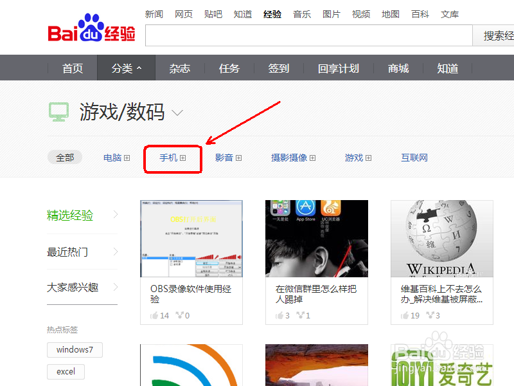Image resolution: width=514 pixels, height=386 pixels.
Task: Click the 地图 link at top
Action: tap(391, 14)
